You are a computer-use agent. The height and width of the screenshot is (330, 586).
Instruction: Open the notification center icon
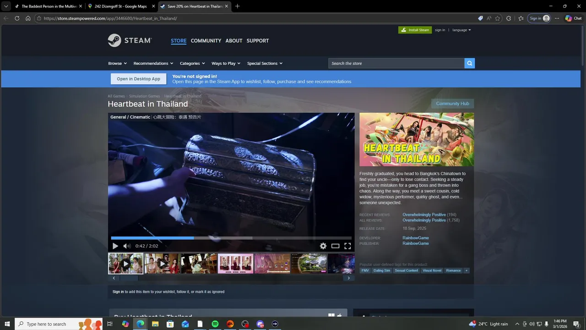click(576, 324)
